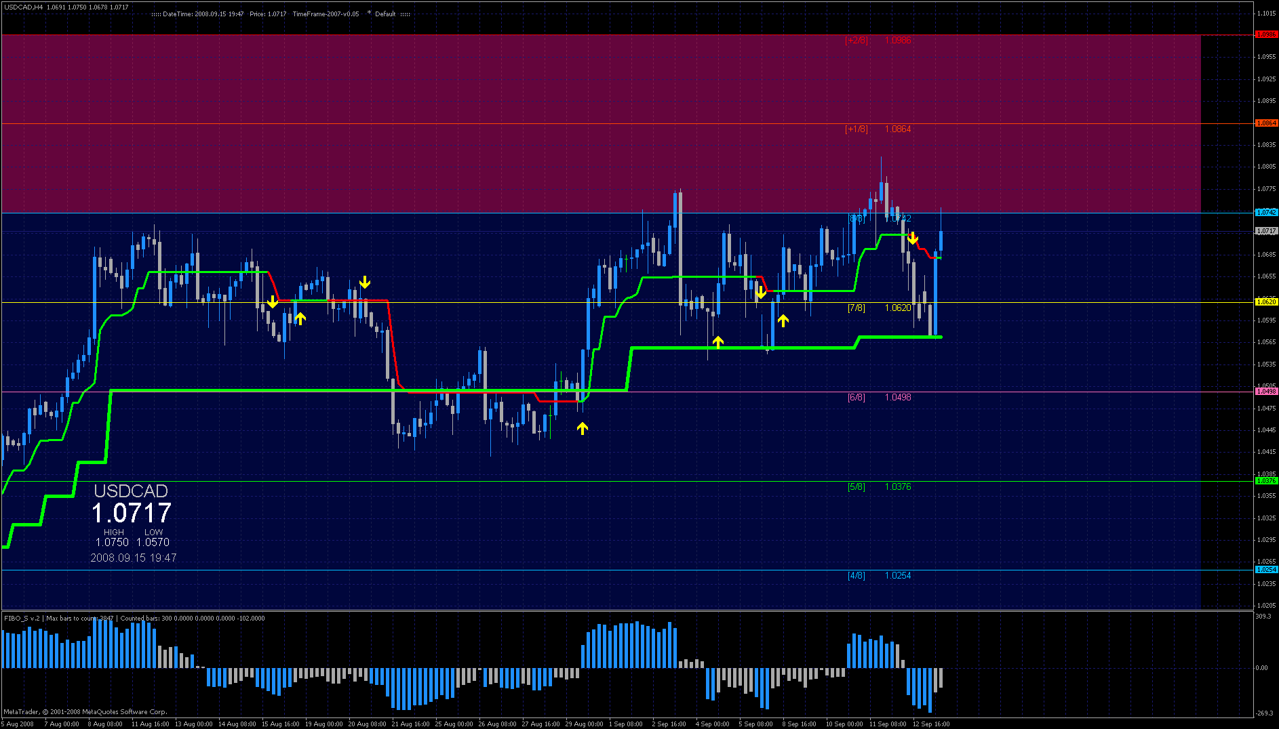Click the '-269.3' indicator scale value
The height and width of the screenshot is (729, 1279).
(x=1263, y=713)
